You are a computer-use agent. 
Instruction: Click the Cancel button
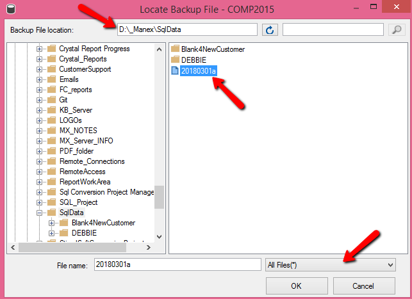tap(364, 286)
